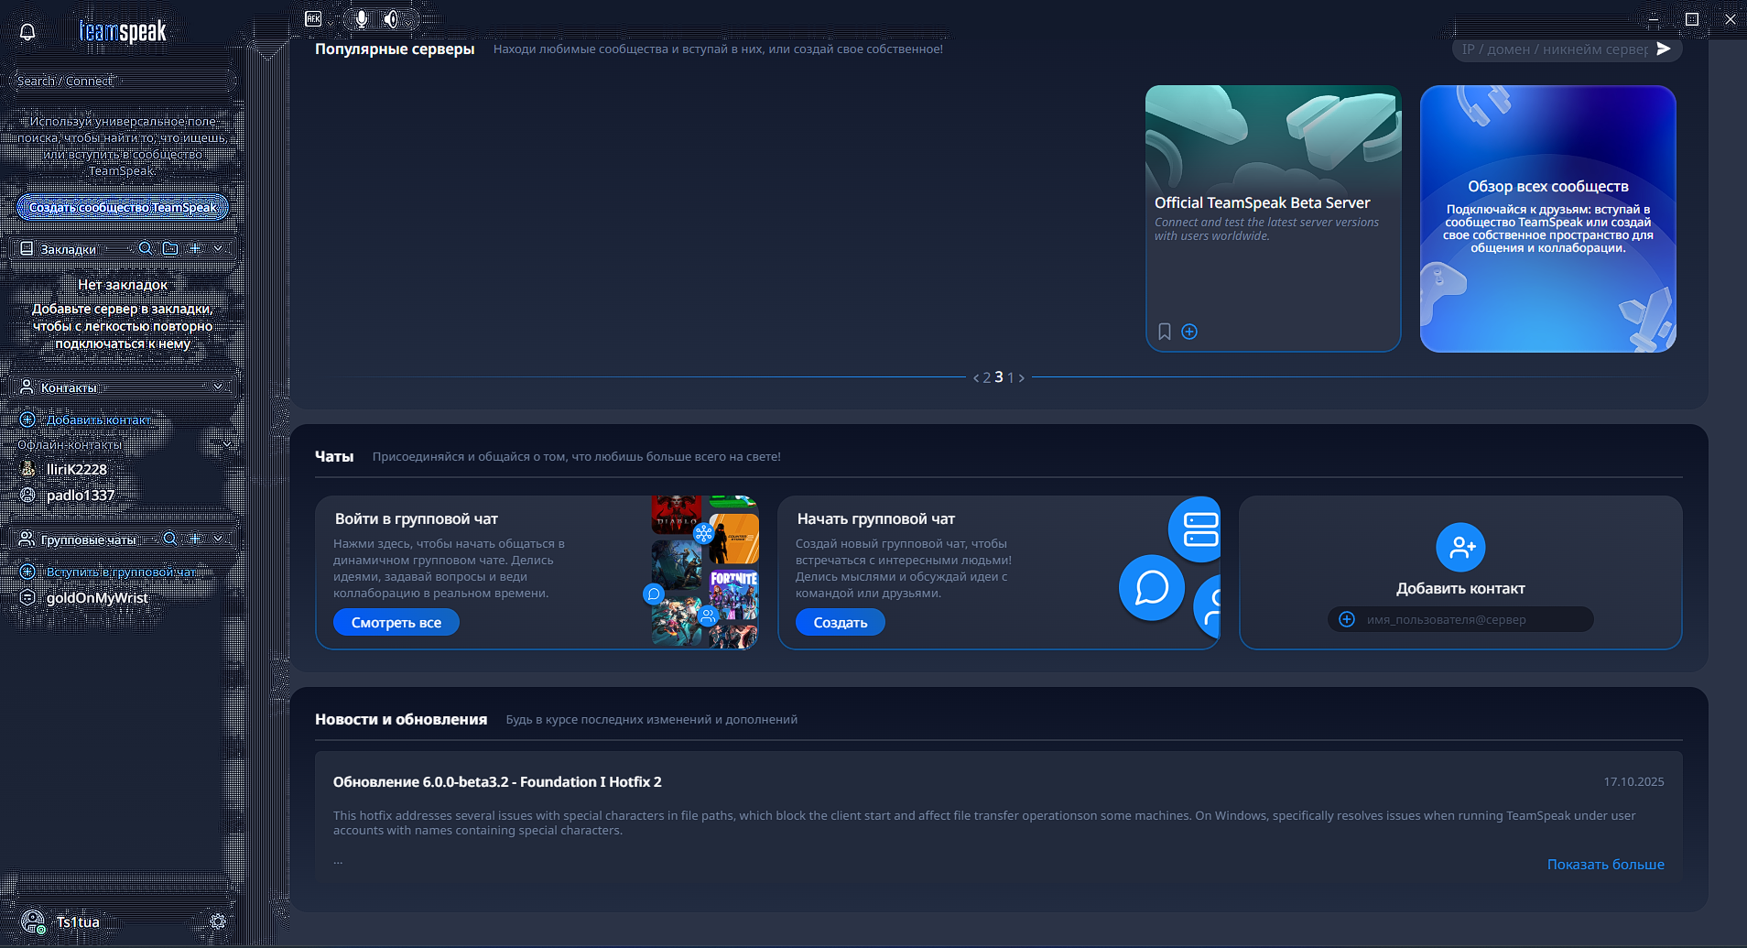Click the Смотреть все button
This screenshot has height=948, width=1747.
pyautogui.click(x=396, y=622)
